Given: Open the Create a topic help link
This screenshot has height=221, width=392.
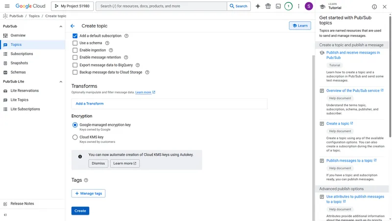Looking at the screenshot, I should coord(340,124).
